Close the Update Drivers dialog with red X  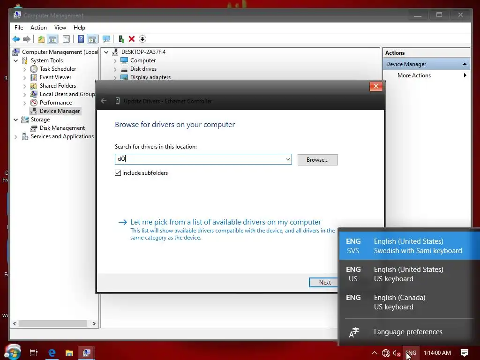click(x=376, y=86)
